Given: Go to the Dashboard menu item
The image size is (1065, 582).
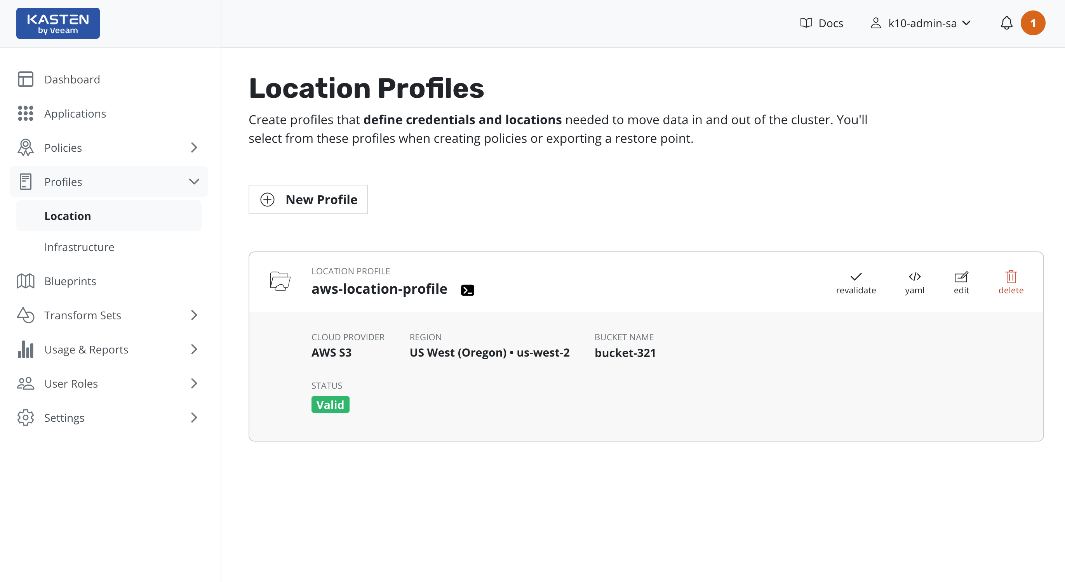Looking at the screenshot, I should click(x=72, y=79).
